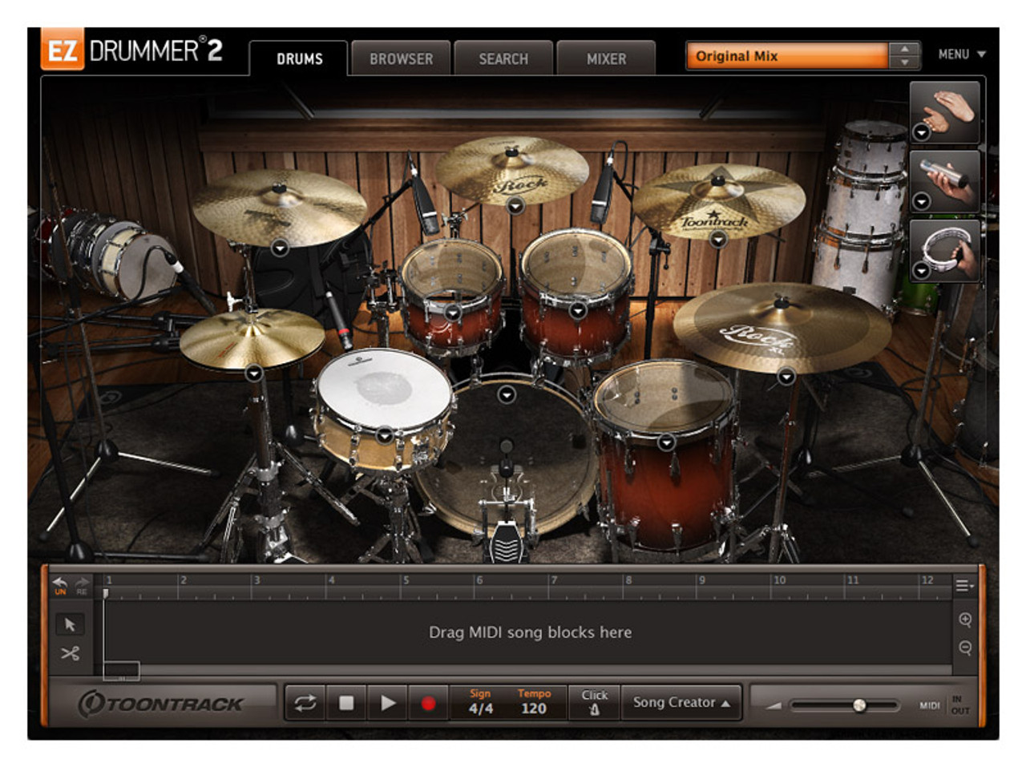Open the Song Creator panel
1026x767 pixels.
tap(681, 702)
